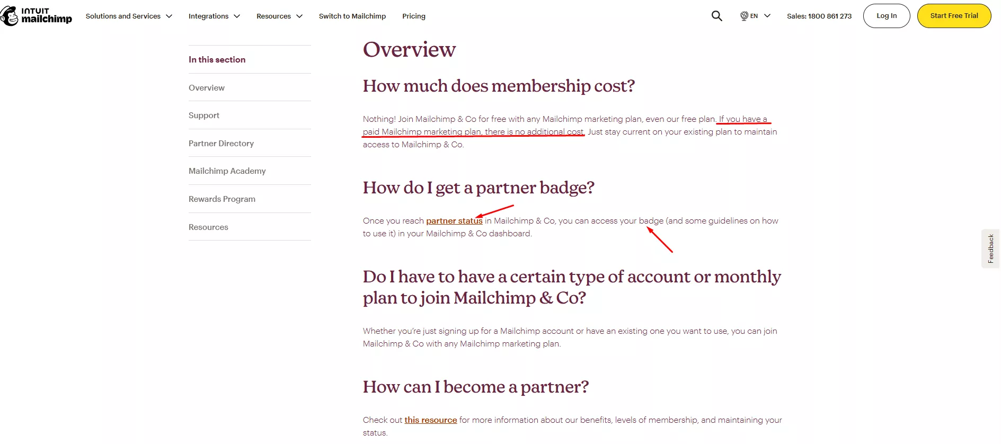Viewport: 1001px width, 444px height.
Task: Open Mailchimp Academy from the section list
Action: [227, 171]
